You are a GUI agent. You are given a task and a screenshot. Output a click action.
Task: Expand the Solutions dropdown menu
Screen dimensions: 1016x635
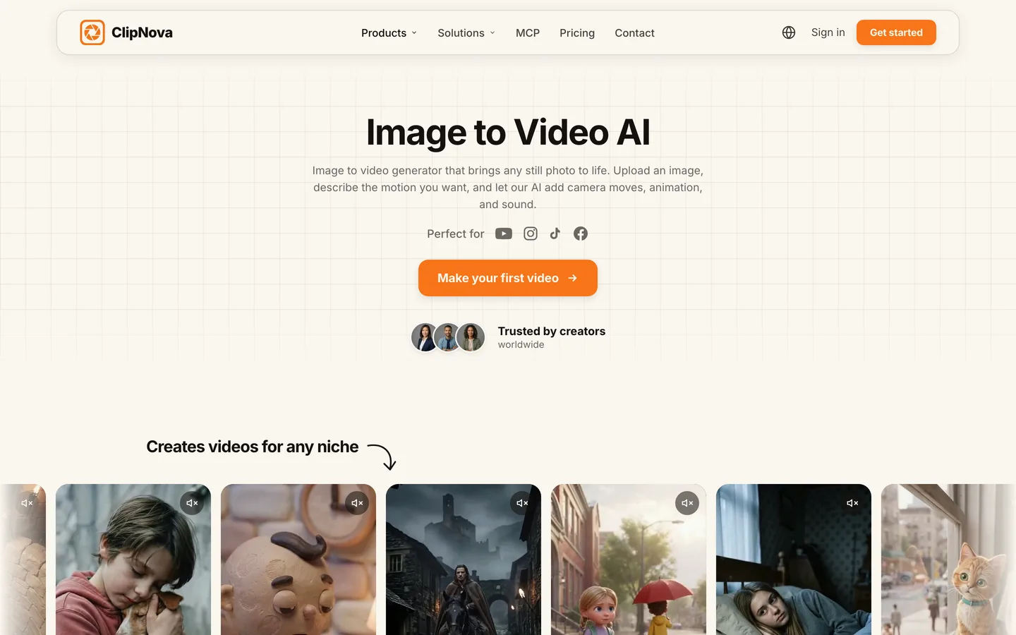pyautogui.click(x=466, y=33)
